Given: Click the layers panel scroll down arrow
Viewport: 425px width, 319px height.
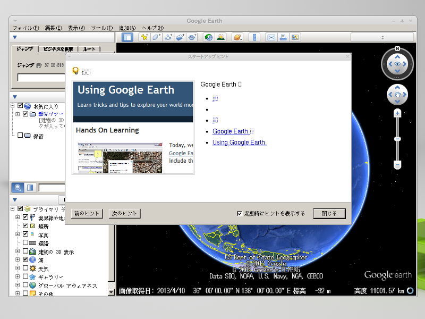Looking at the screenshot, I should click(111, 292).
